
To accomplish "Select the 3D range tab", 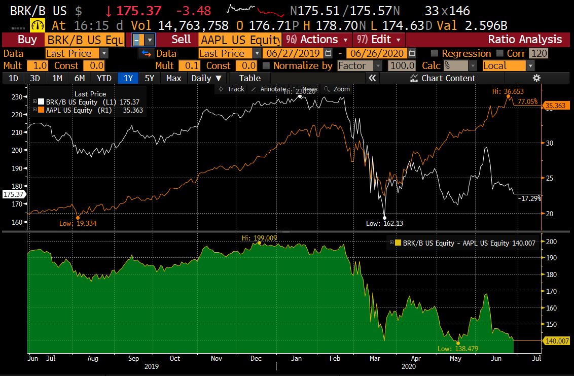I will pyautogui.click(x=35, y=78).
